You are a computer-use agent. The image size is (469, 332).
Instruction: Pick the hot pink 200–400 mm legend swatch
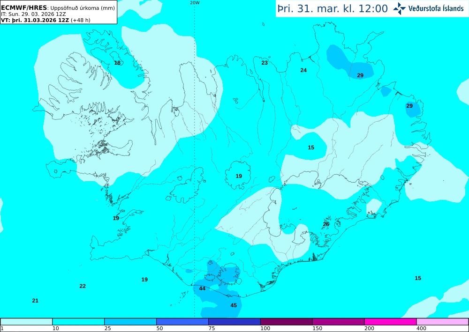click(391, 322)
